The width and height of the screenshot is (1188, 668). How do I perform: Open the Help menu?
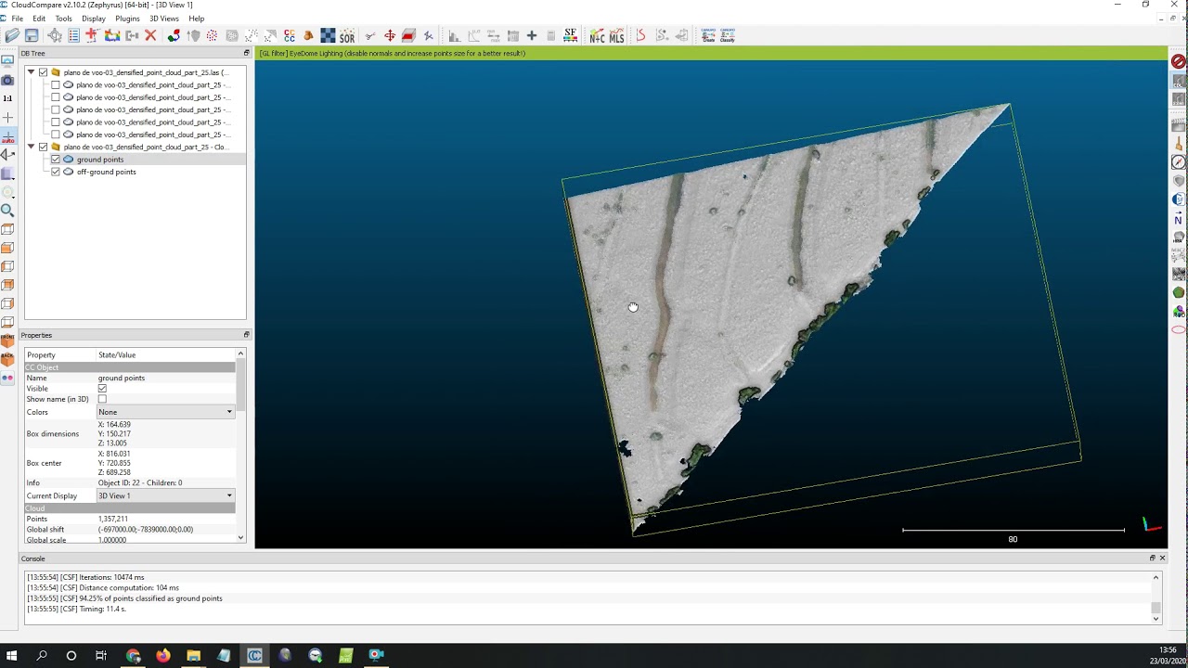(x=197, y=19)
